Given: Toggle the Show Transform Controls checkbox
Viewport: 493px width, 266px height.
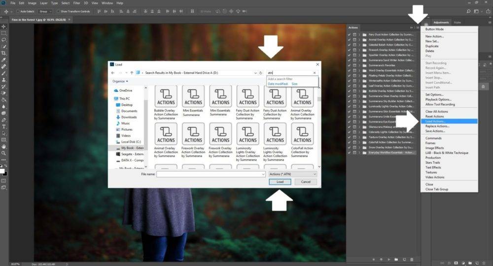Looking at the screenshot, I should pyautogui.click(x=58, y=11).
